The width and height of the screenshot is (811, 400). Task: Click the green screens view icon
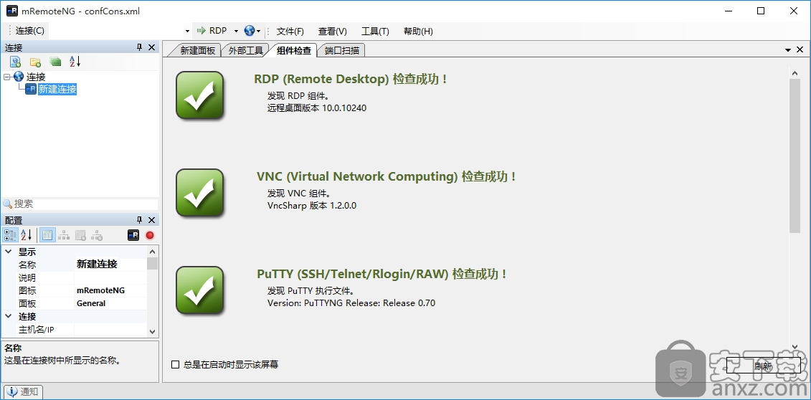coord(55,62)
